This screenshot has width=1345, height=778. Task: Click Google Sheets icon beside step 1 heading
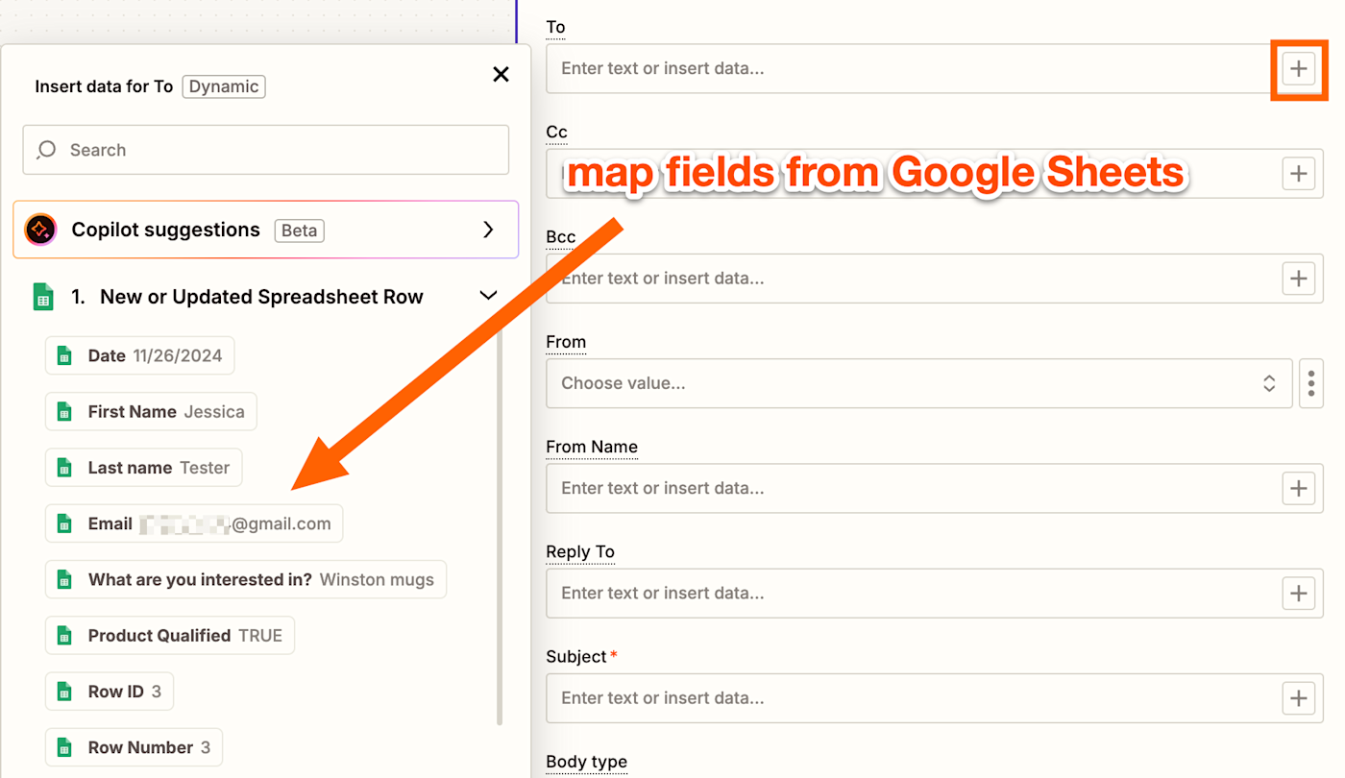pos(43,297)
